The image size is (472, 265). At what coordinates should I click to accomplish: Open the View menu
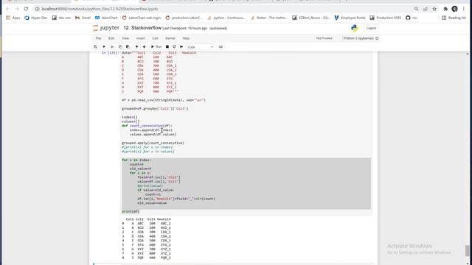[x=125, y=38]
